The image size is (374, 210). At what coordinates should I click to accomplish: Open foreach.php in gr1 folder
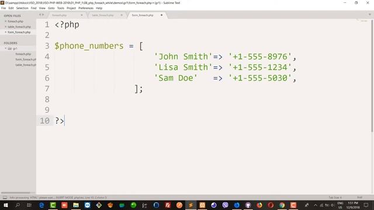coord(23,54)
